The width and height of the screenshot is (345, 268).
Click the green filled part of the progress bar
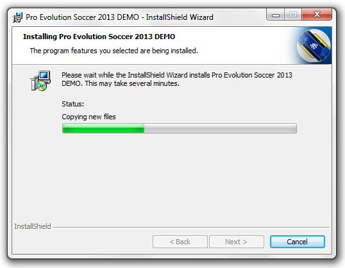(103, 128)
